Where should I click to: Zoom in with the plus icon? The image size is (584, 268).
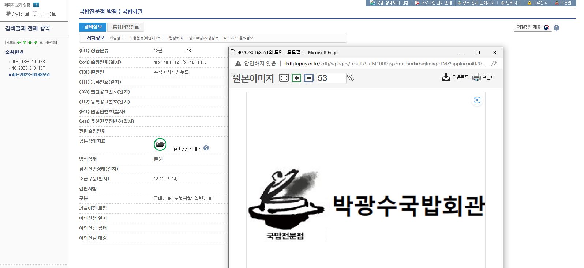pos(296,78)
